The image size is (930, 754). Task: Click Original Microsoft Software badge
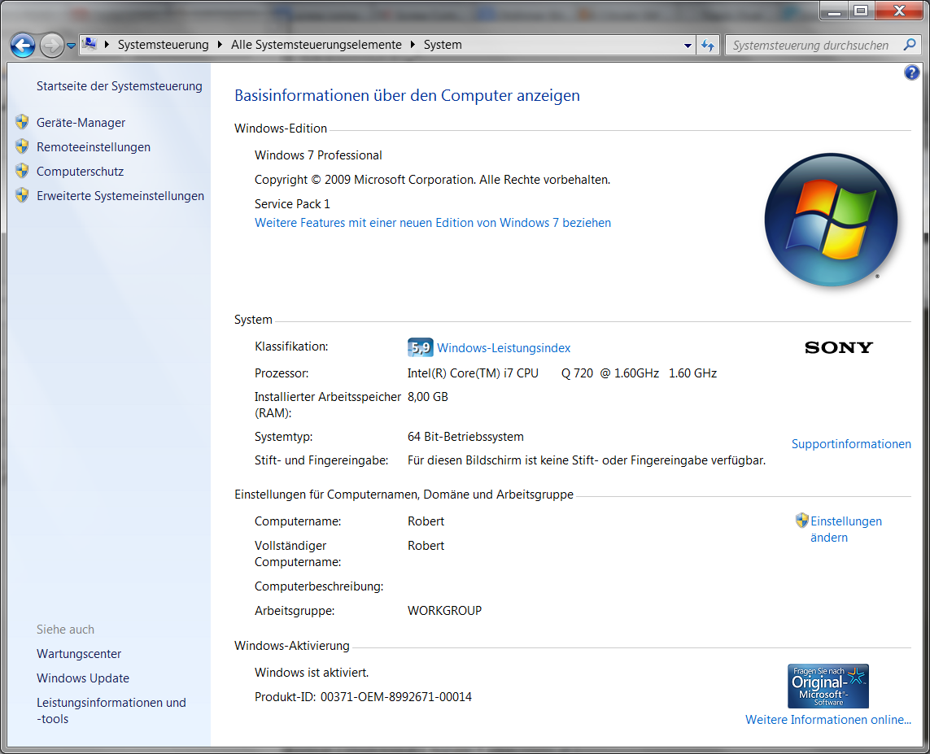click(x=828, y=686)
